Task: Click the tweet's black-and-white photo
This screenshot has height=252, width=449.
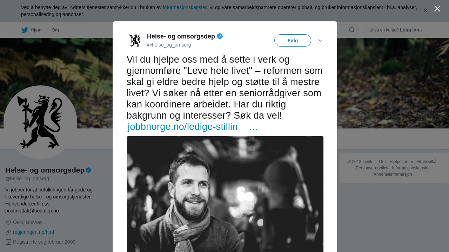Action: coord(225,194)
